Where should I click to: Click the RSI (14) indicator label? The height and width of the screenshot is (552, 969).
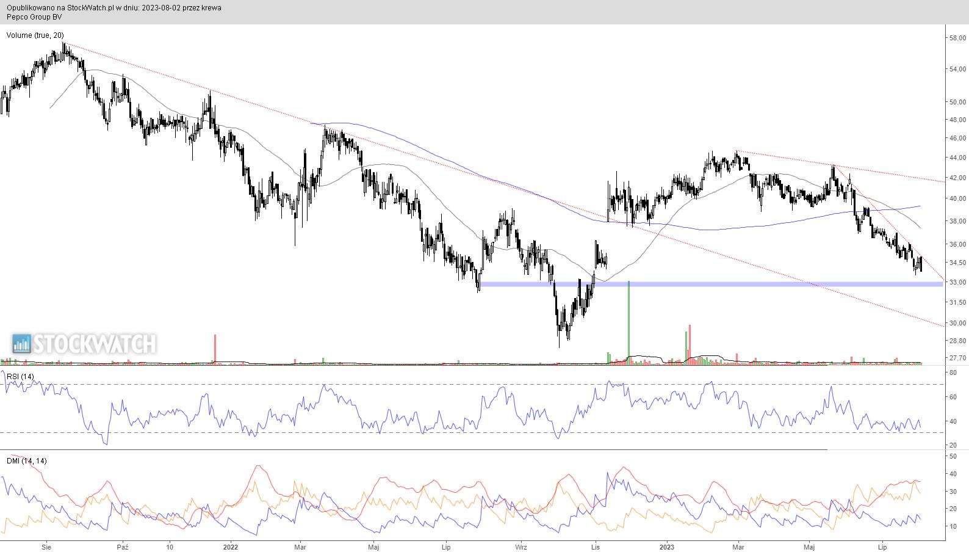[20, 377]
